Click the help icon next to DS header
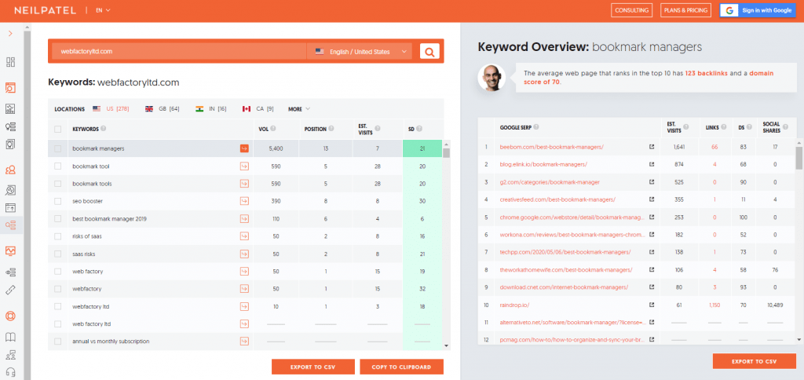804x380 pixels. [x=750, y=127]
